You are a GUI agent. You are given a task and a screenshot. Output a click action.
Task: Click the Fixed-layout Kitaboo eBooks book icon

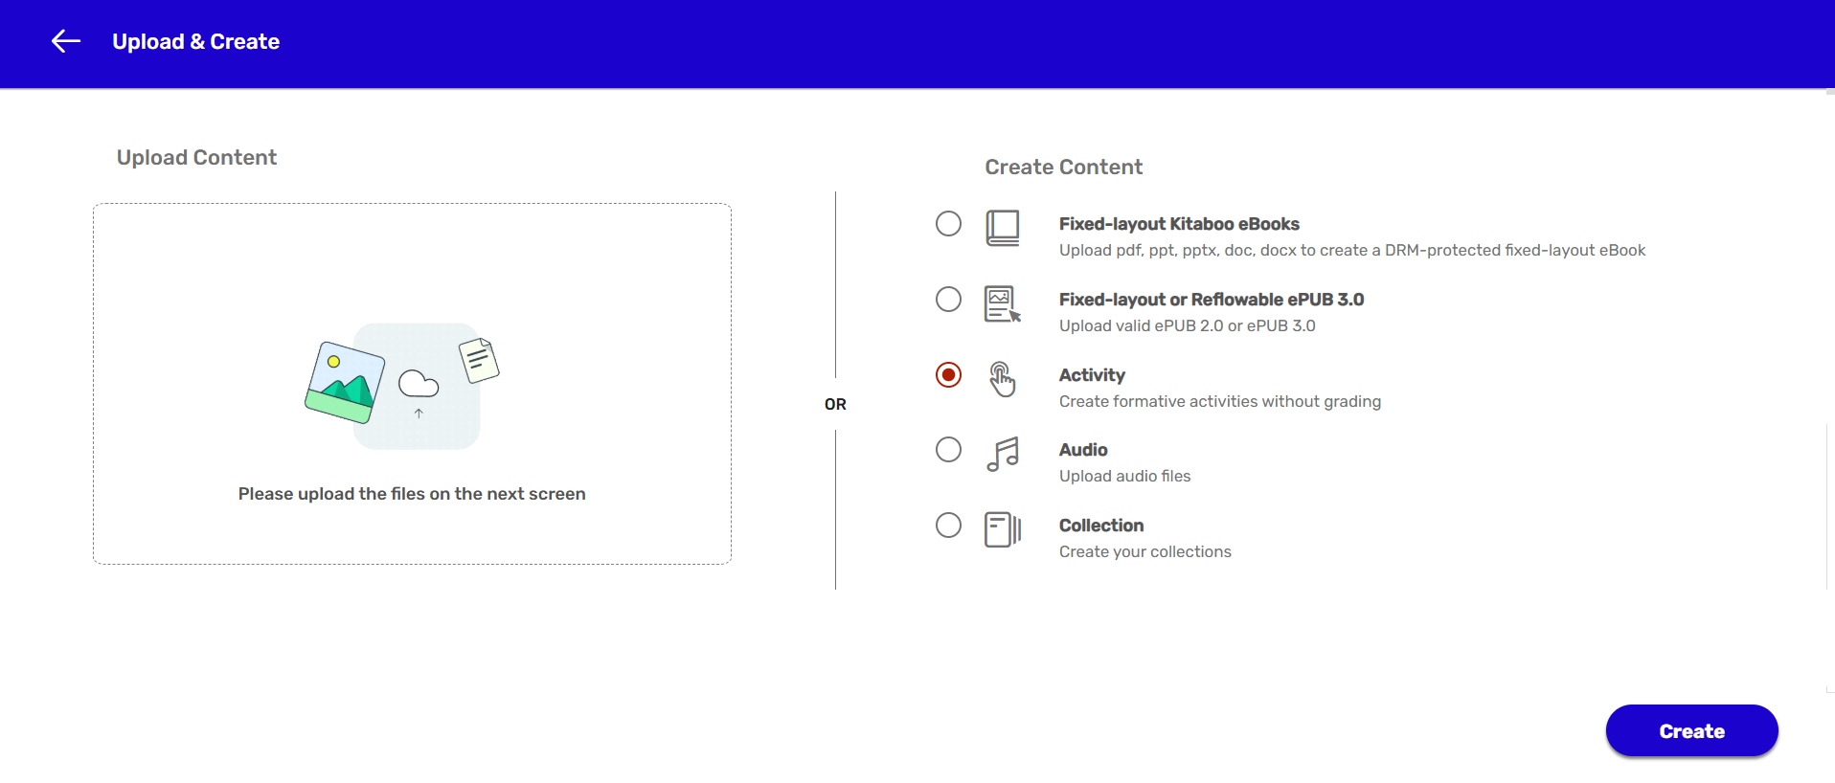pos(1003,229)
